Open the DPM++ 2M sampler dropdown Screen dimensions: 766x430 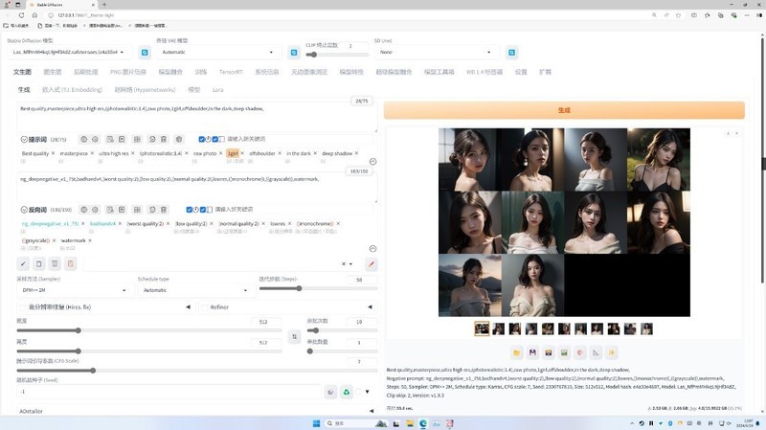(x=72, y=289)
